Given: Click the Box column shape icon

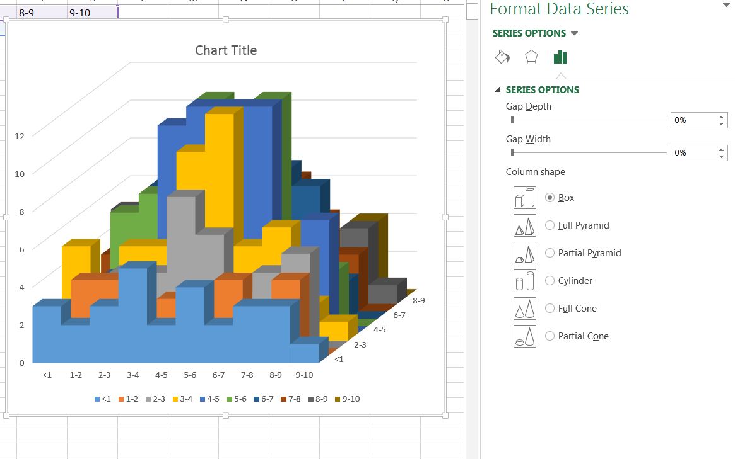Looking at the screenshot, I should pos(524,198).
